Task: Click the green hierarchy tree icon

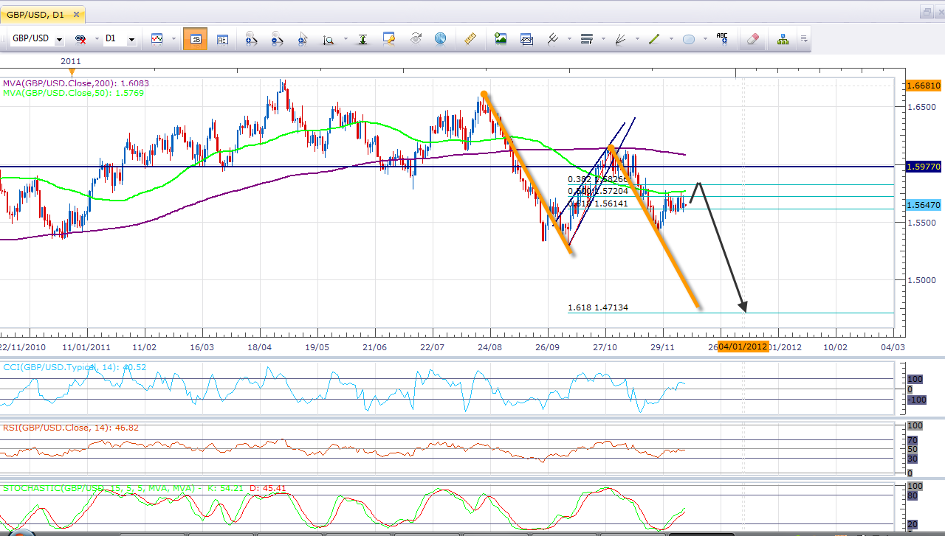Action: point(783,39)
